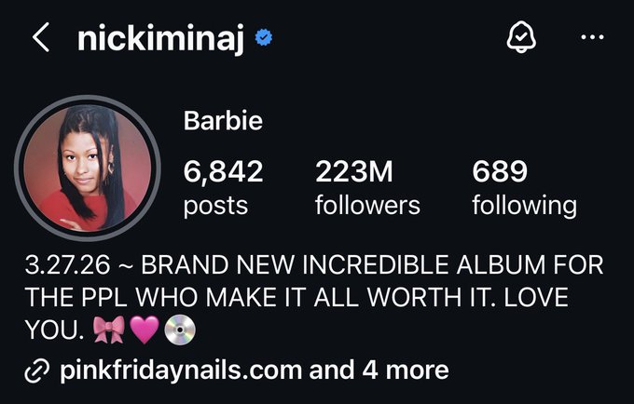Open the profile picture story ring
The width and height of the screenshot is (634, 404).
click(x=88, y=168)
